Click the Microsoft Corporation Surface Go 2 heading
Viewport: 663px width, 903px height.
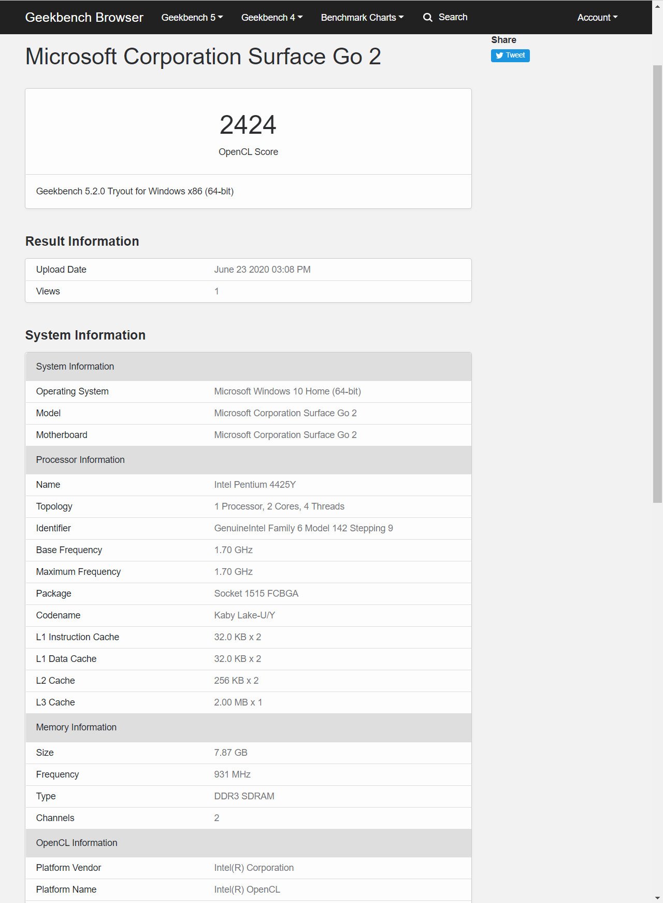coord(203,57)
